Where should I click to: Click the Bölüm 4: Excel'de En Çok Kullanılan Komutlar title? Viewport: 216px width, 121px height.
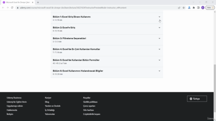(76, 49)
